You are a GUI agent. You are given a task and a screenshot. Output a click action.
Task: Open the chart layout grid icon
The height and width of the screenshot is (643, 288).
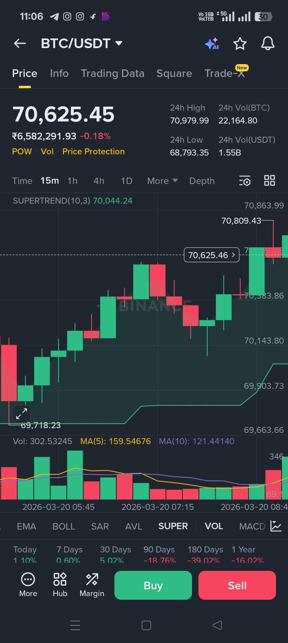[270, 181]
